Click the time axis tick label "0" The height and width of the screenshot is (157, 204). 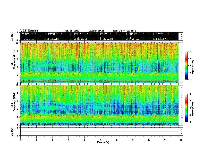pos(20,140)
